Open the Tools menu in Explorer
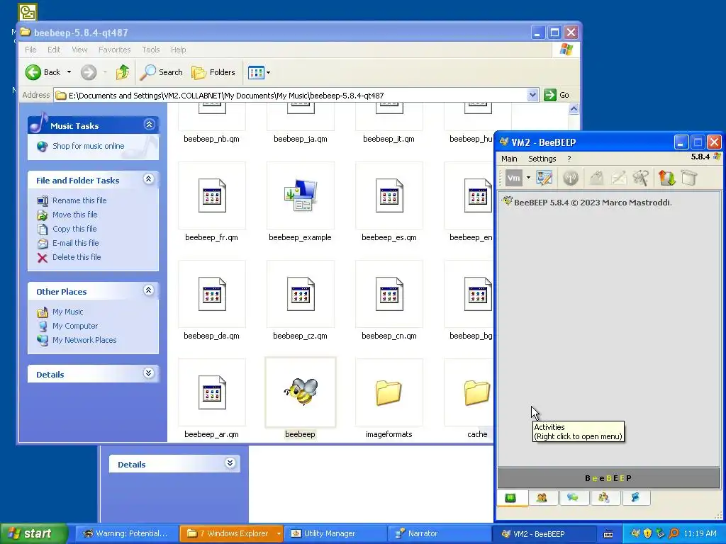Viewport: 726px width, 544px height. (150, 50)
